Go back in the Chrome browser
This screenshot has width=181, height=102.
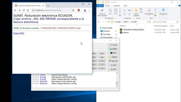(15, 10)
